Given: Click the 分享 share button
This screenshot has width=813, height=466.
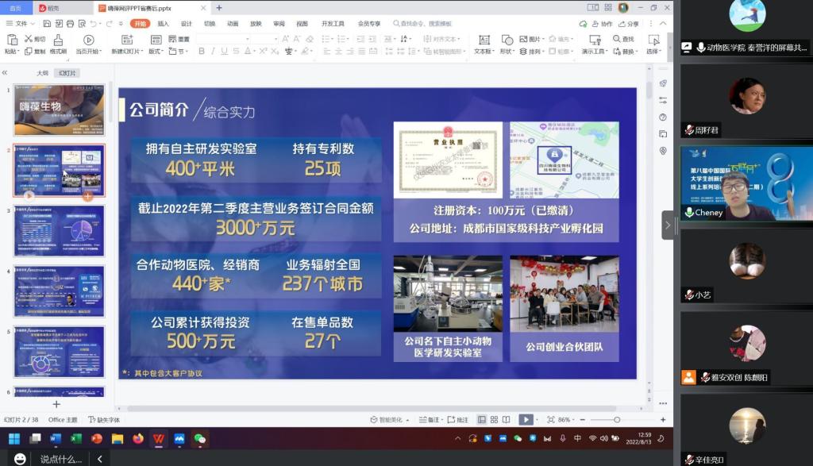Looking at the screenshot, I should pos(628,24).
